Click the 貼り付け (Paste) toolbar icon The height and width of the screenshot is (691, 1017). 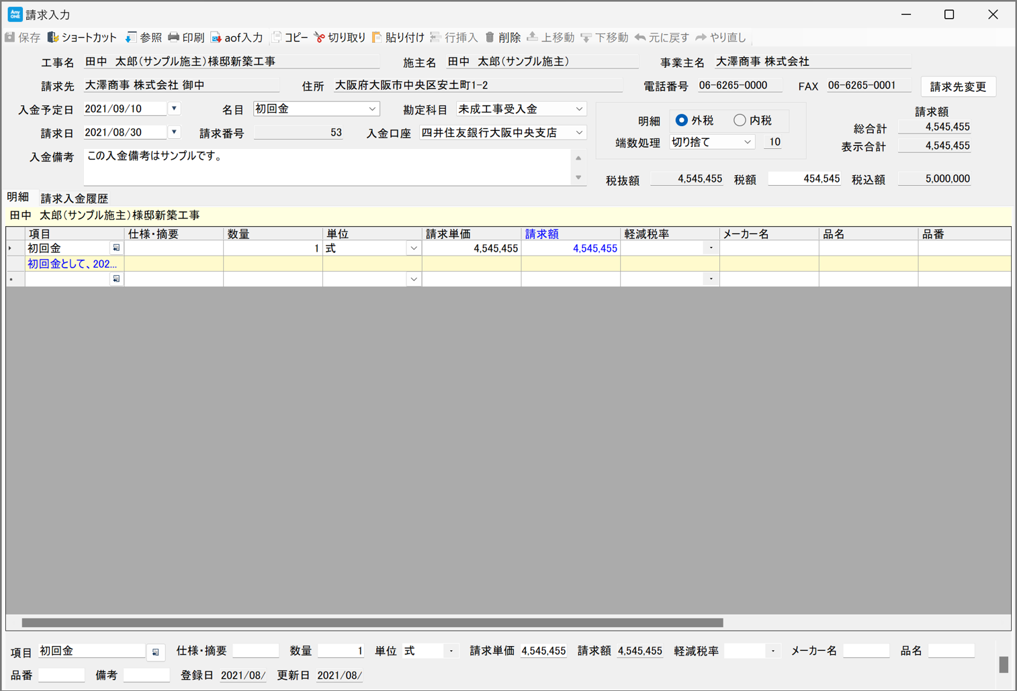[x=377, y=38]
